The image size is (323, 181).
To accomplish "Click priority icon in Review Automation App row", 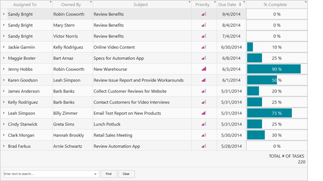I will coord(204,146).
